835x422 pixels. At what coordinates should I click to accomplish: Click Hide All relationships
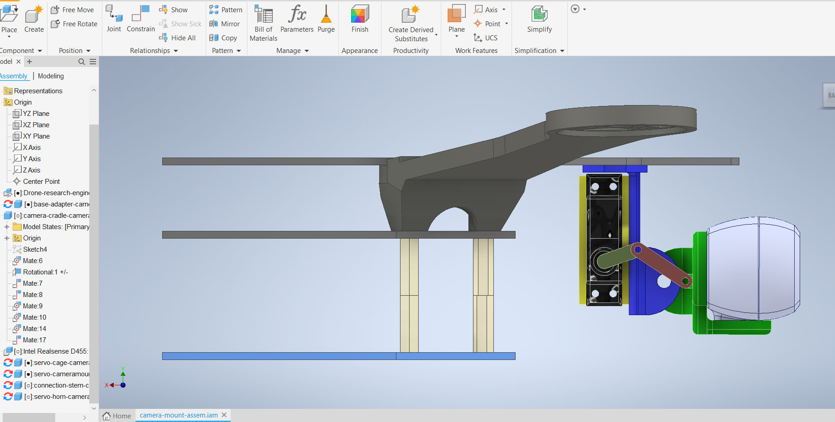(x=178, y=38)
